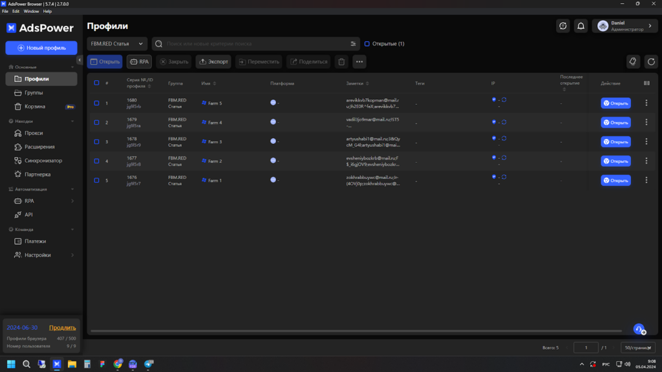Open the File menu
This screenshot has width=662, height=372.
point(5,12)
